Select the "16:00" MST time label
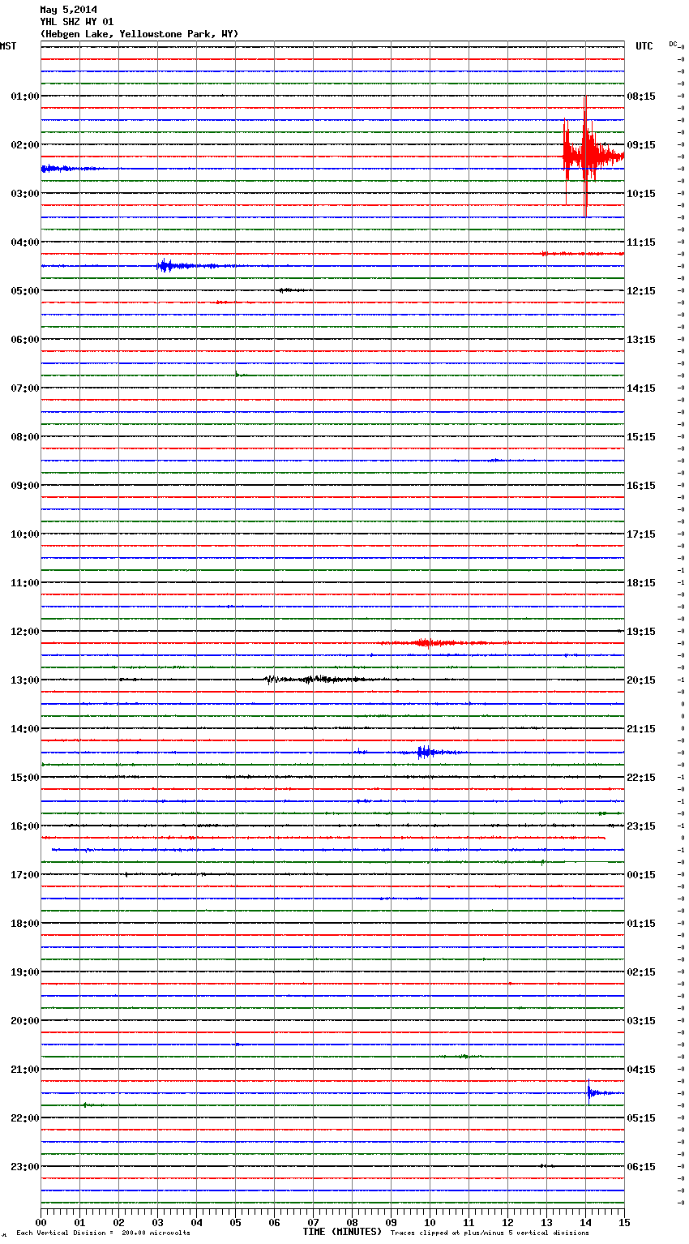 coord(25,826)
